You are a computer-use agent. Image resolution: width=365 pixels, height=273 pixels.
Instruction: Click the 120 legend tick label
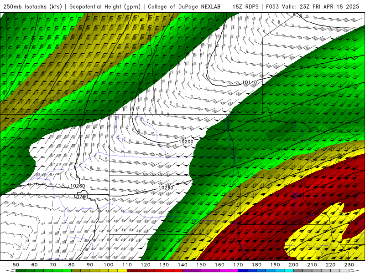click(x=146, y=265)
